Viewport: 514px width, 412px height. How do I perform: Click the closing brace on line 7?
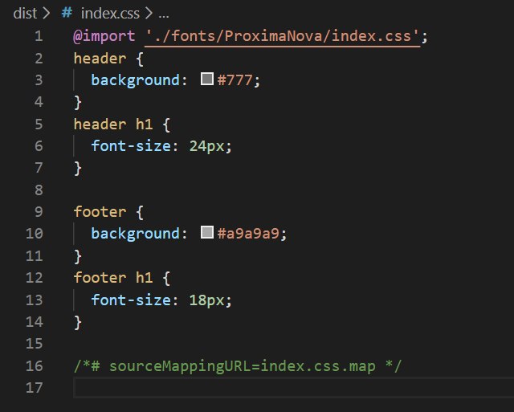[78, 169]
